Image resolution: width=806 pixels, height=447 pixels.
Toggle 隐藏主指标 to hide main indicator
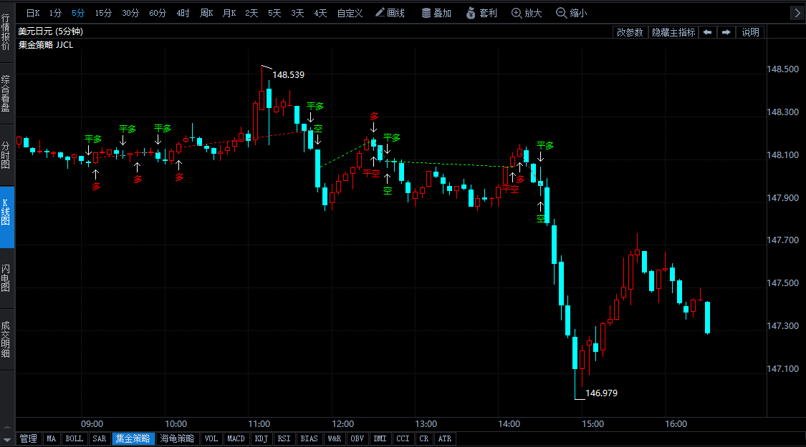pyautogui.click(x=673, y=32)
